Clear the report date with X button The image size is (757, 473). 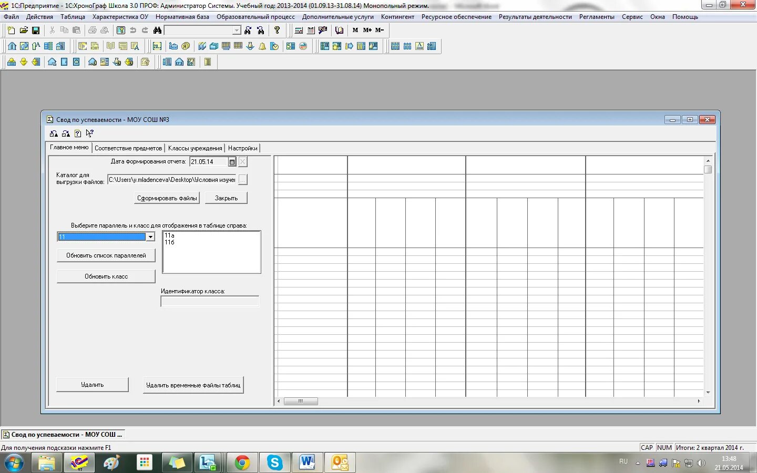pyautogui.click(x=242, y=162)
